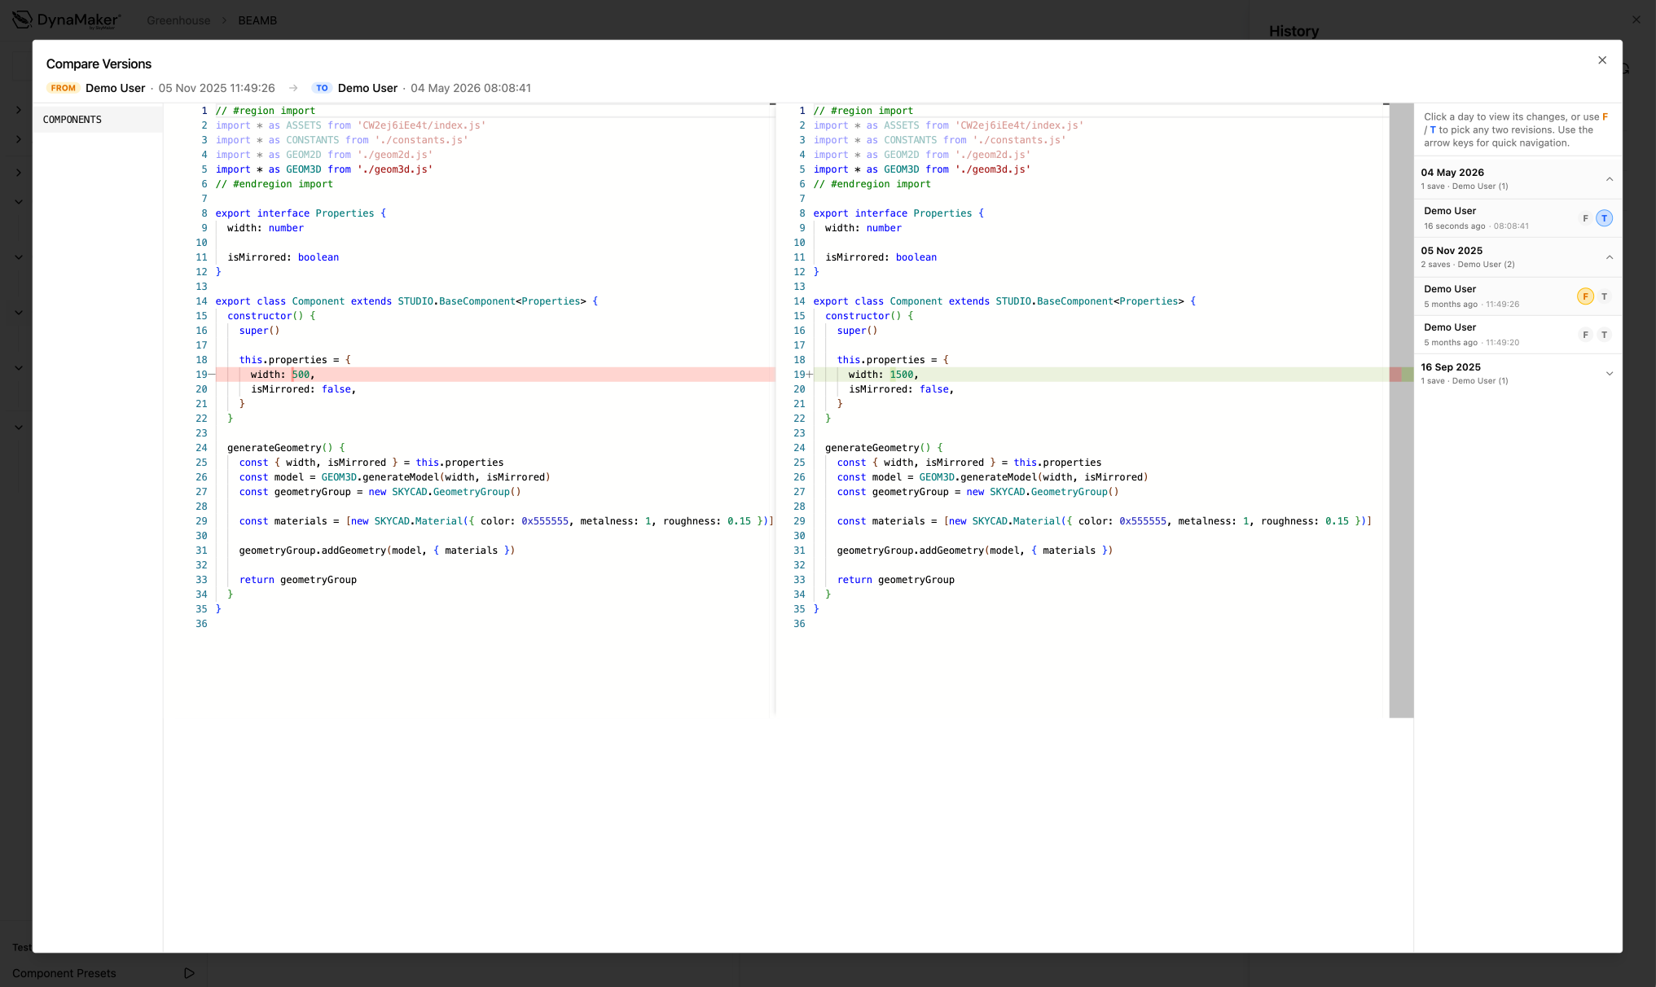This screenshot has height=987, width=1656.
Task: Click From timestamp 05 Nov 2025 11:49:26
Action: (217, 88)
